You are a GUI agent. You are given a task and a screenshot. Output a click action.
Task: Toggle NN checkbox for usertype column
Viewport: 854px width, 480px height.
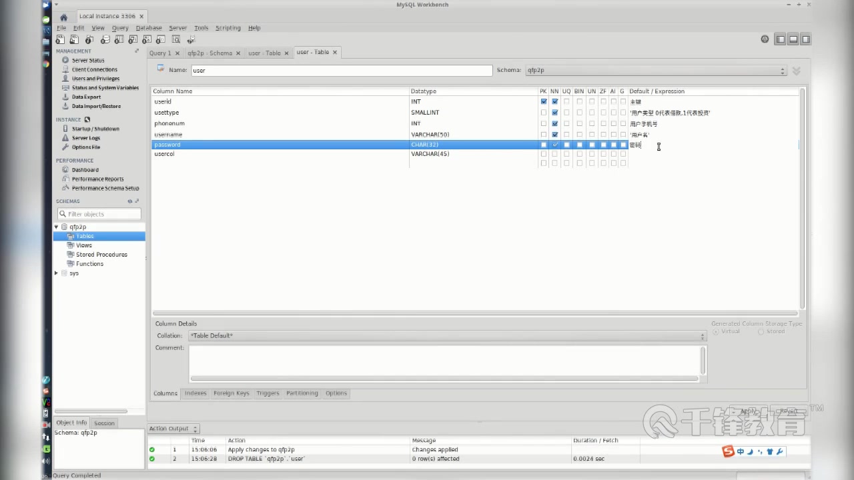point(555,113)
